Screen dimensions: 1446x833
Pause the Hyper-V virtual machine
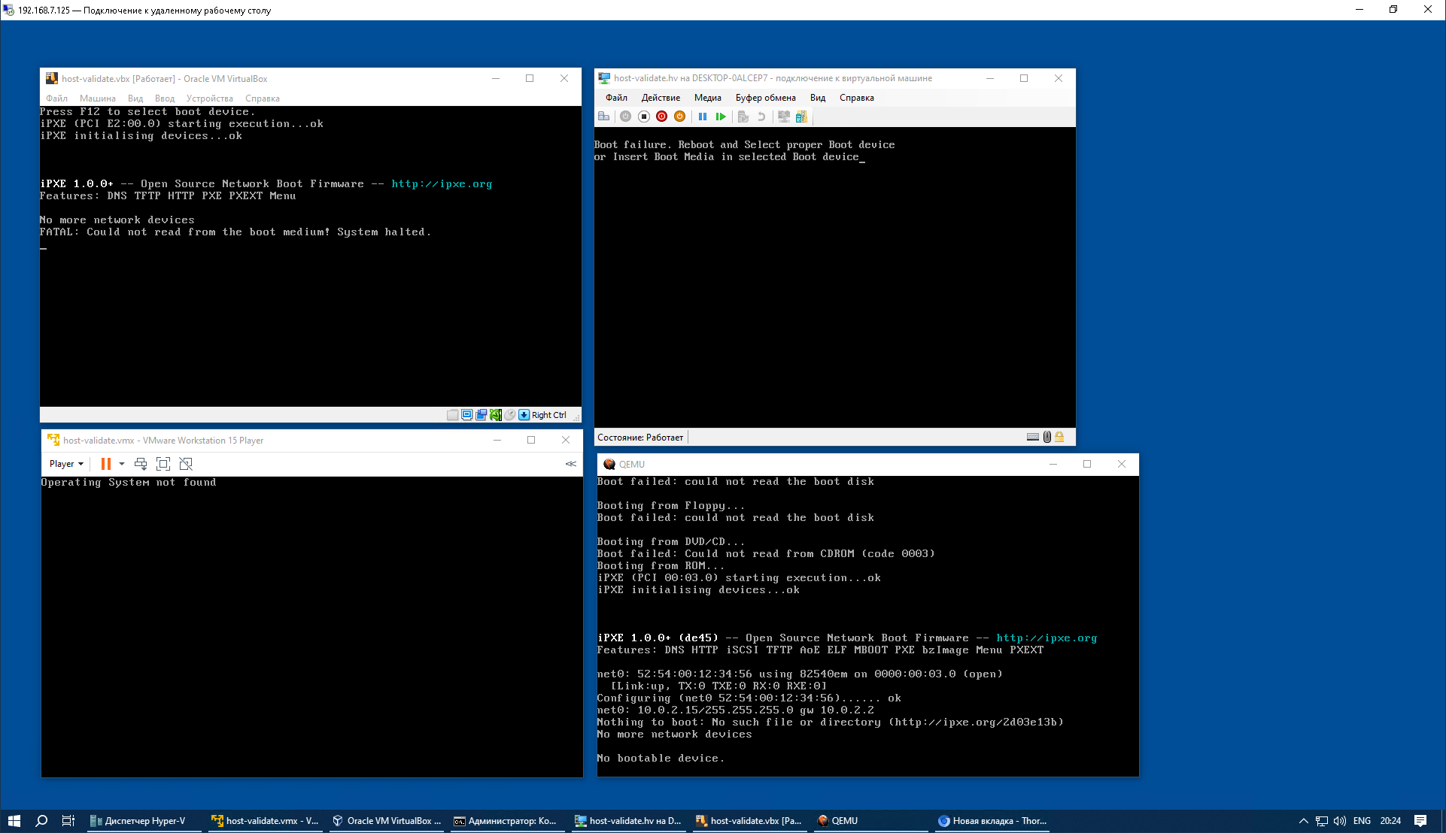[702, 117]
